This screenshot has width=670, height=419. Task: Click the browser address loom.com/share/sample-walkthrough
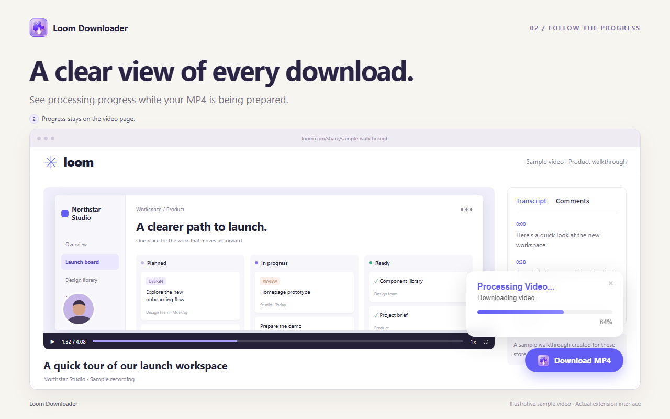(x=345, y=139)
